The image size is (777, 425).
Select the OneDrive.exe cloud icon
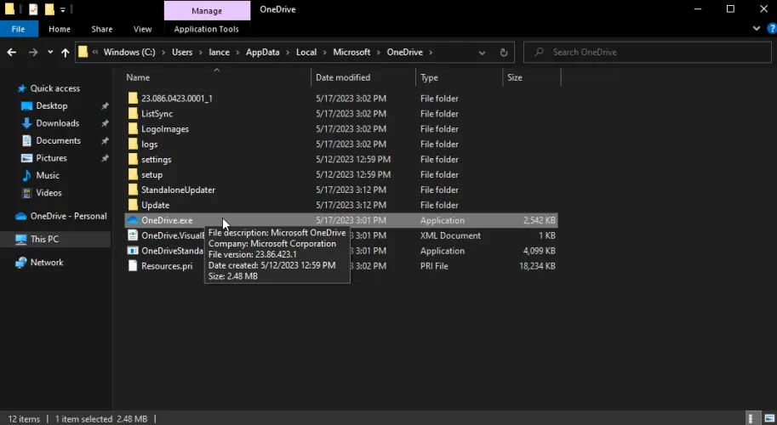click(x=132, y=220)
